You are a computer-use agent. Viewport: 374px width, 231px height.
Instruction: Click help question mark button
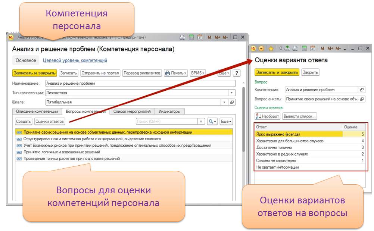pos(237,73)
